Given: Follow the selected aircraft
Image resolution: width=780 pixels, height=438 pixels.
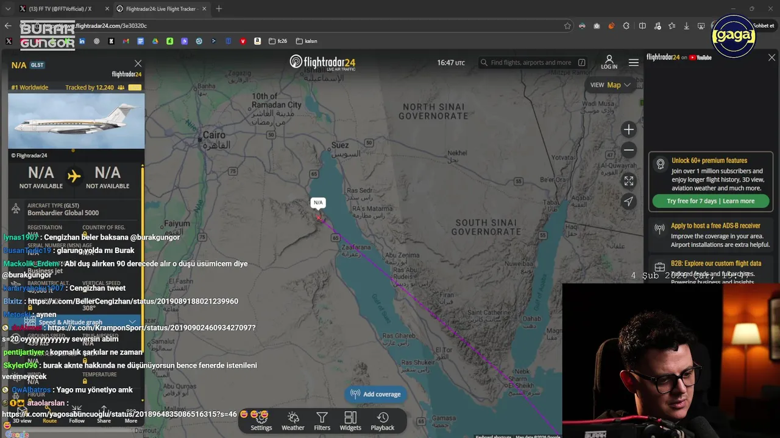Looking at the screenshot, I should pyautogui.click(x=77, y=415).
